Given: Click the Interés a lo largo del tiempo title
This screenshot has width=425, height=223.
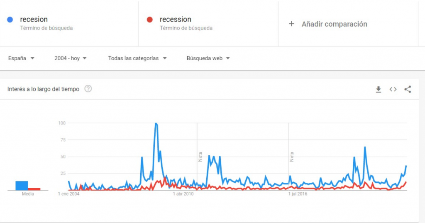Looking at the screenshot, I should click(x=43, y=89).
